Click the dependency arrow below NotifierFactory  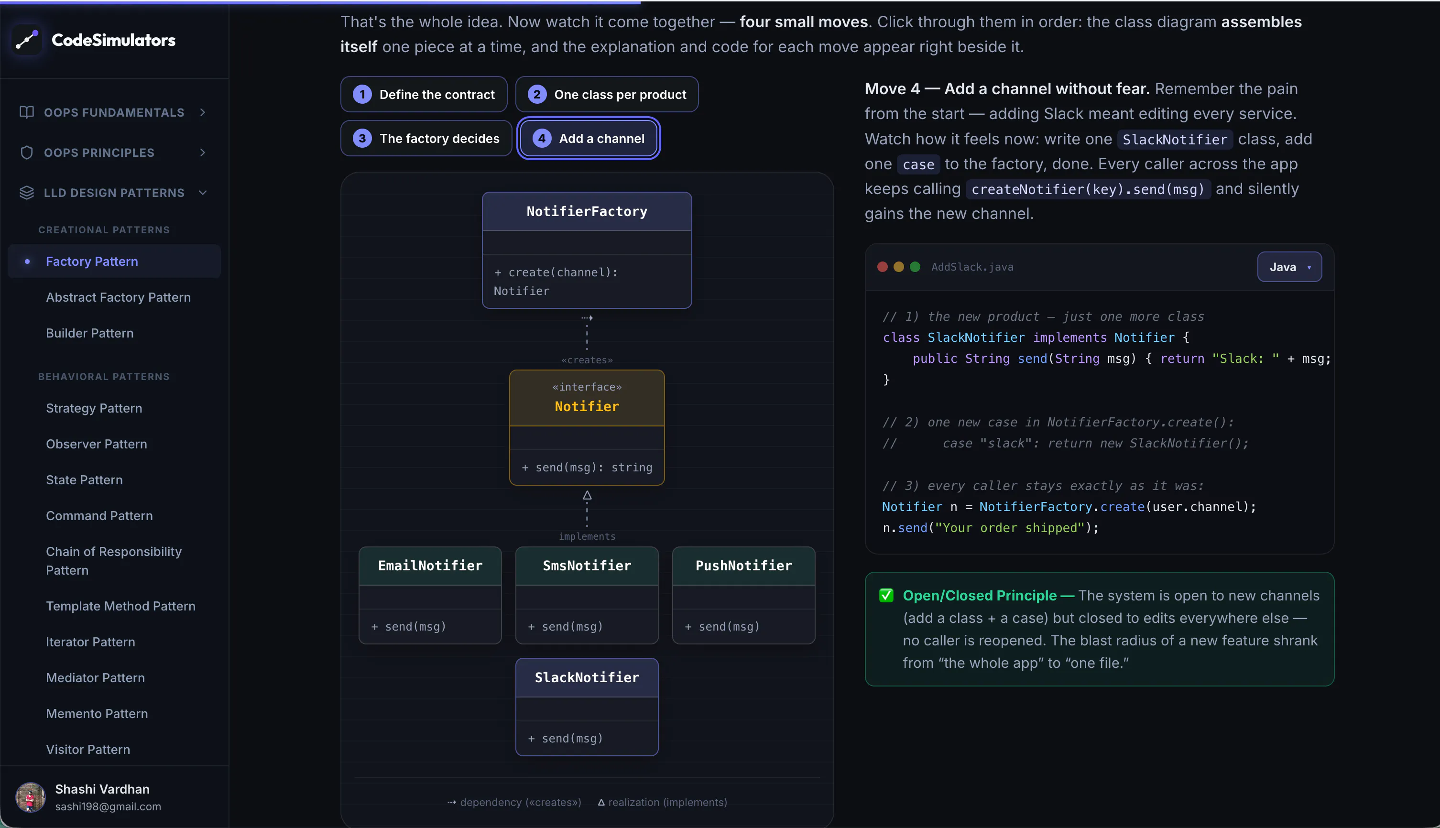tap(587, 318)
